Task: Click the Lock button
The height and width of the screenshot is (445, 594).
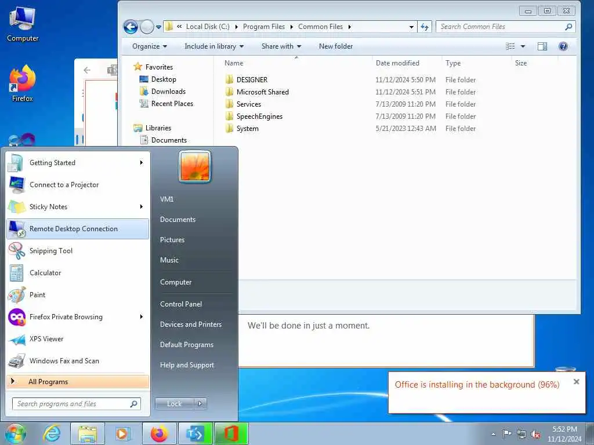Action: pos(174,404)
